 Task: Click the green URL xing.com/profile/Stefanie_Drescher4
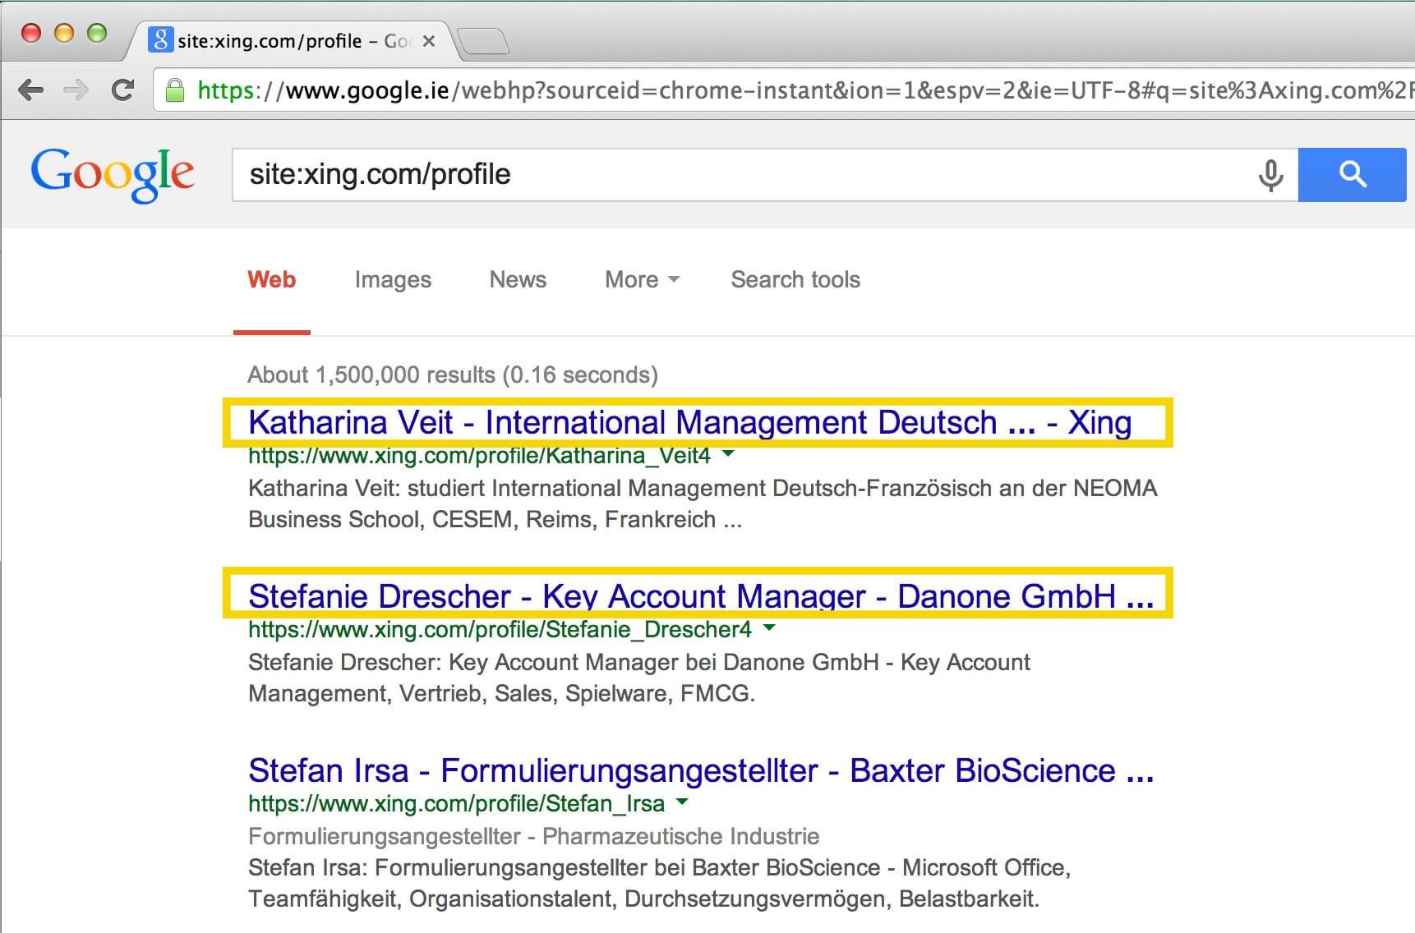click(x=500, y=629)
